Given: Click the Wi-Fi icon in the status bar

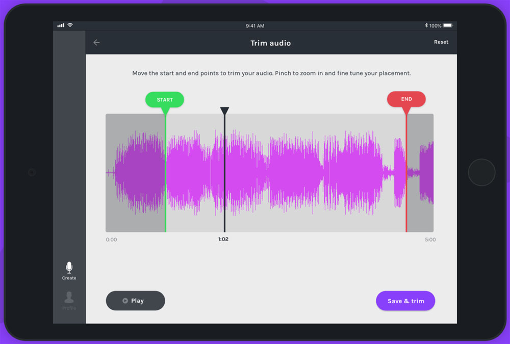Looking at the screenshot, I should point(70,25).
